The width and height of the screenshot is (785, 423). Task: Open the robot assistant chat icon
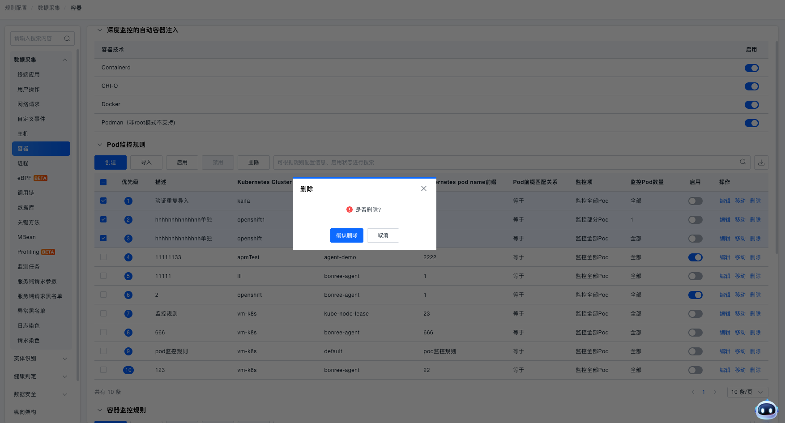point(767,409)
